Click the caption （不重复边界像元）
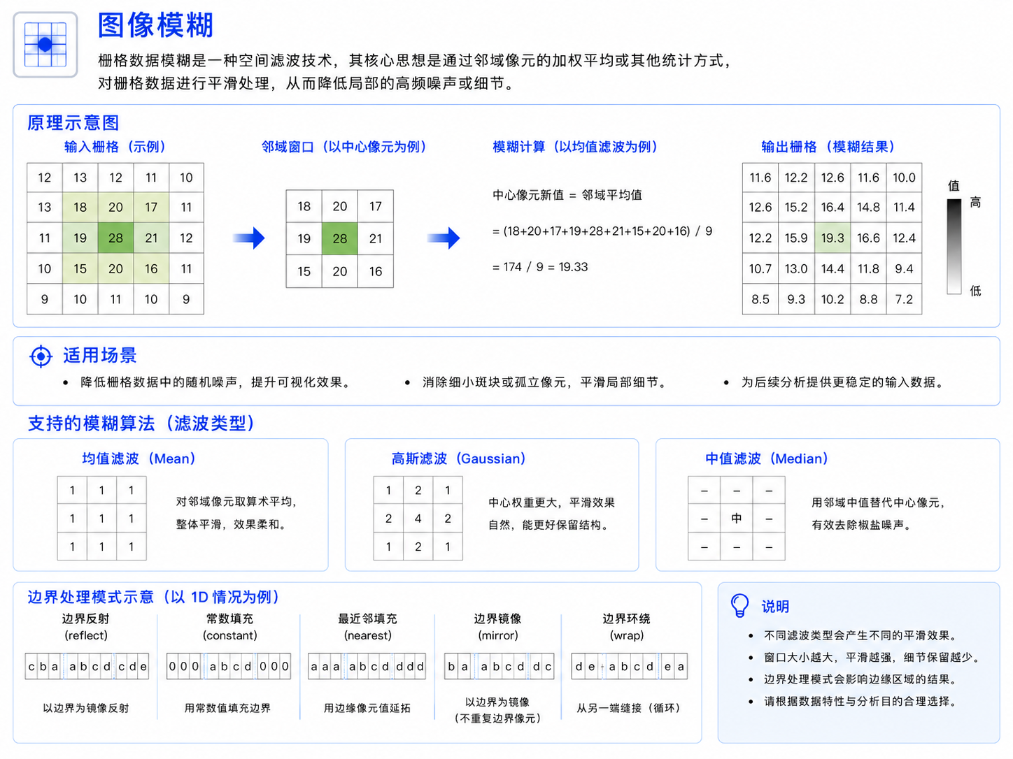The height and width of the screenshot is (759, 1013). (497, 718)
